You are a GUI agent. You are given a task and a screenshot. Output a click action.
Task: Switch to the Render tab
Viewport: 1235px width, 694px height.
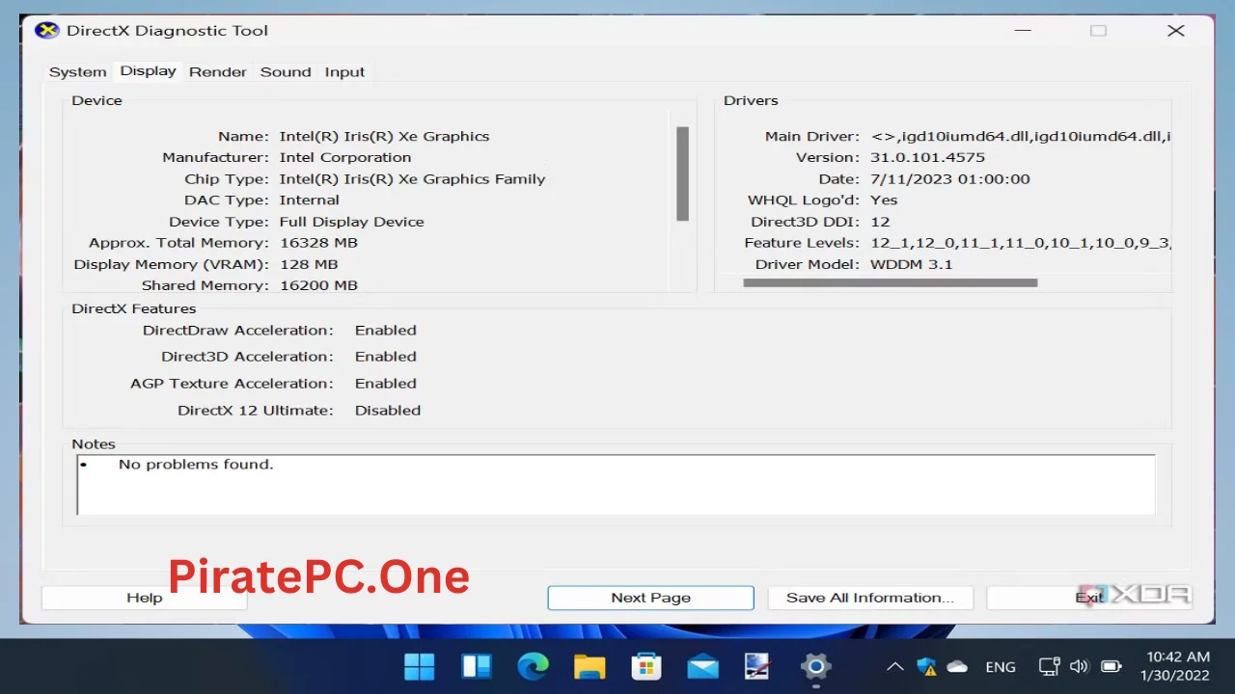click(218, 72)
